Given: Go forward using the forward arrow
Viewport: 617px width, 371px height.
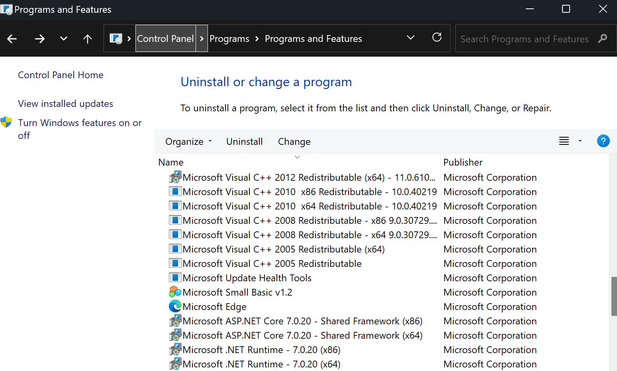Looking at the screenshot, I should [x=39, y=39].
